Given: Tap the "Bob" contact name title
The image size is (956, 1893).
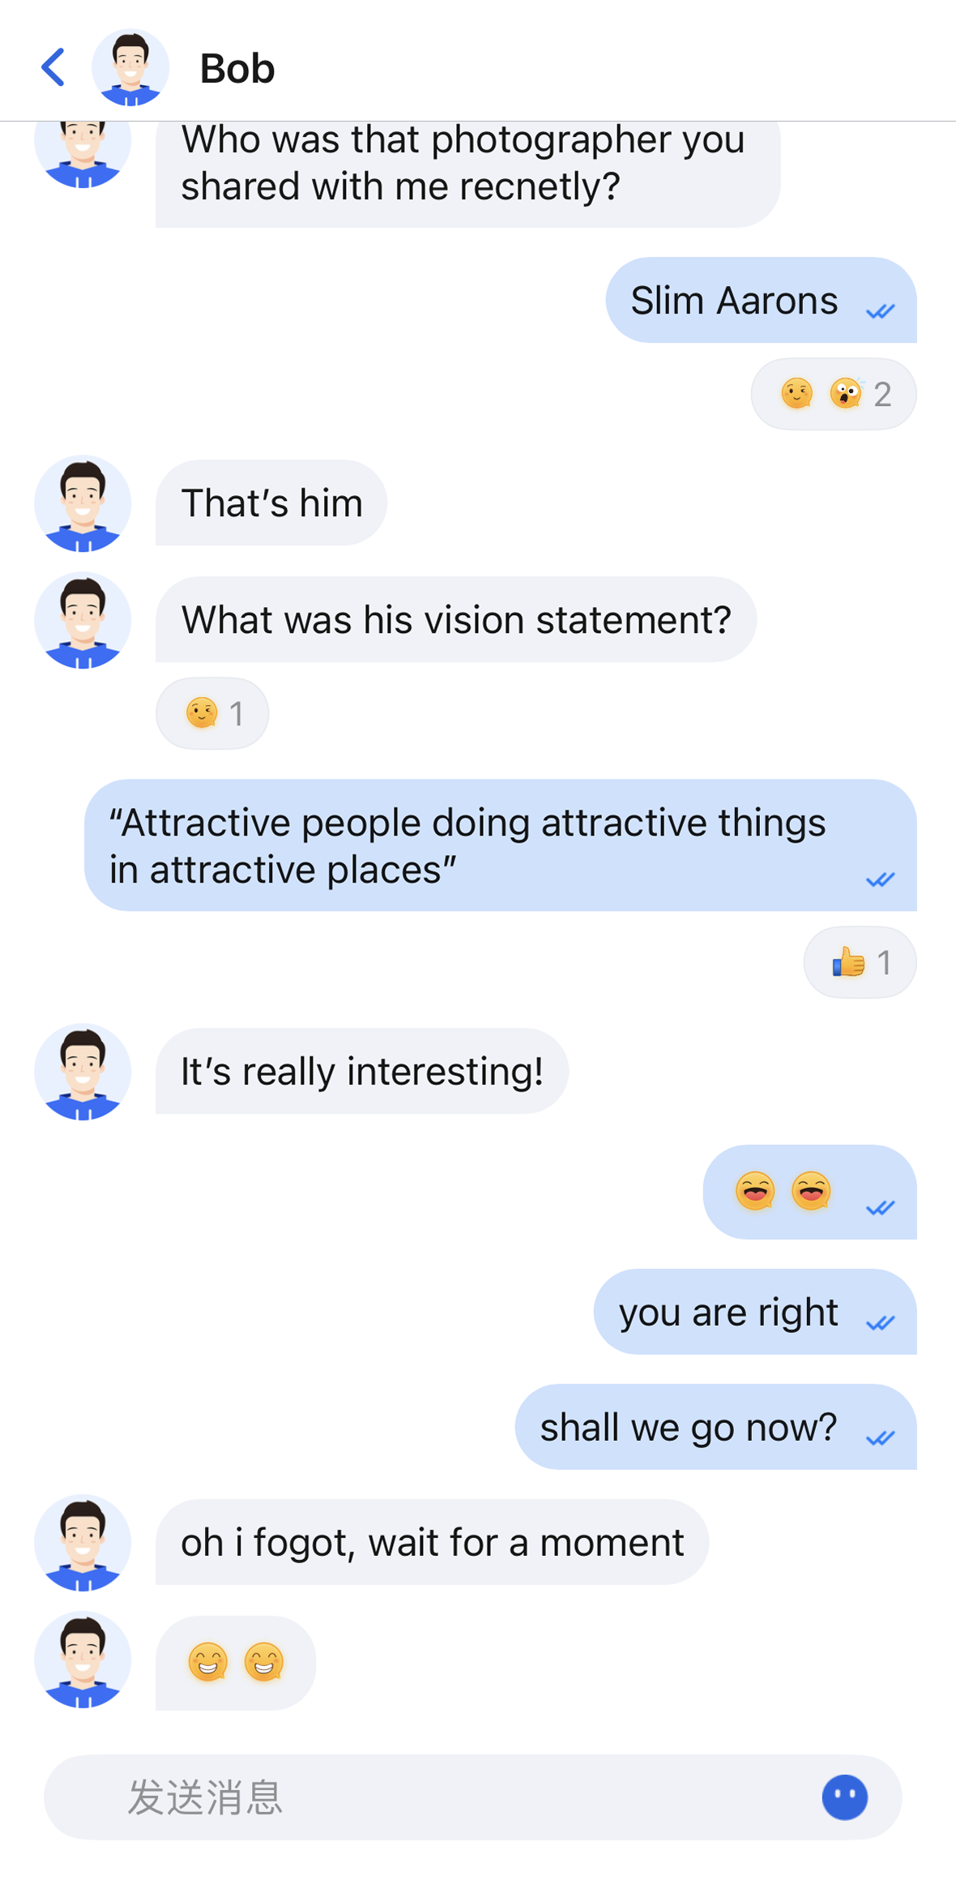Looking at the screenshot, I should (x=237, y=68).
